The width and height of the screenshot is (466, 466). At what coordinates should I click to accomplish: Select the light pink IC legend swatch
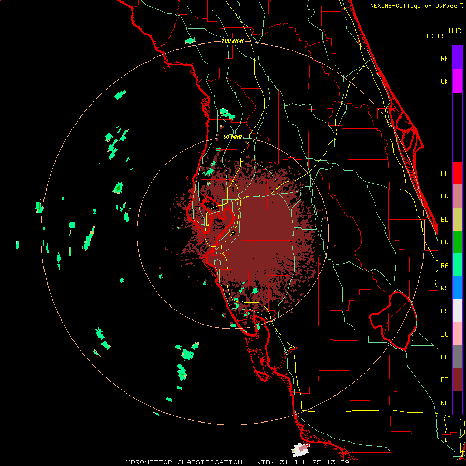[457, 334]
